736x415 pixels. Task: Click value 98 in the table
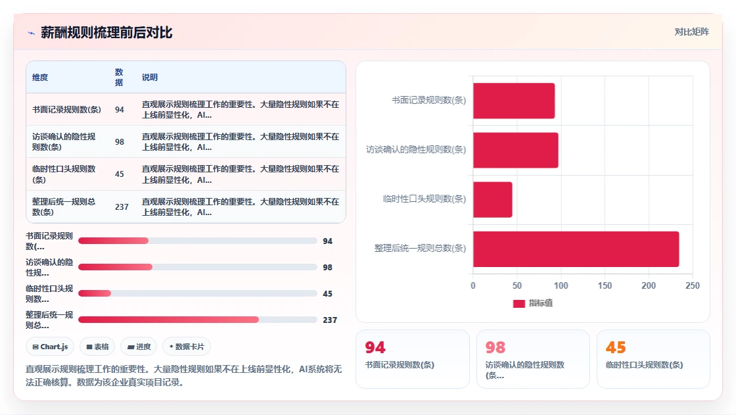point(120,142)
